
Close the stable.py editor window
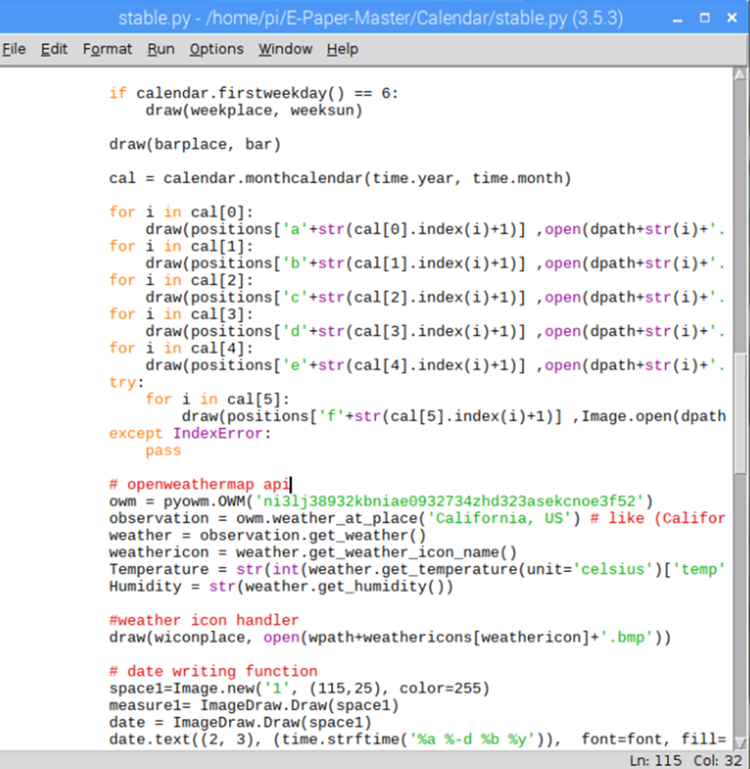[731, 17]
